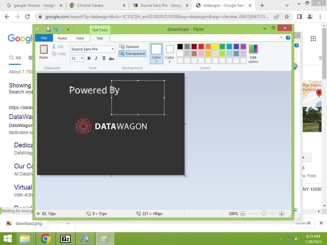
Task: Click the Paint icon in the taskbar
Action: (x=105, y=239)
